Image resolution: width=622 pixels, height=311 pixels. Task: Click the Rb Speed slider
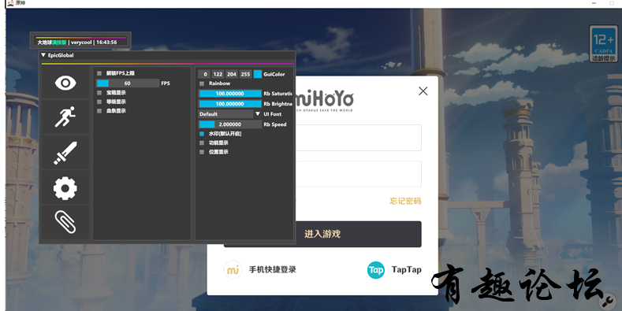tap(229, 124)
